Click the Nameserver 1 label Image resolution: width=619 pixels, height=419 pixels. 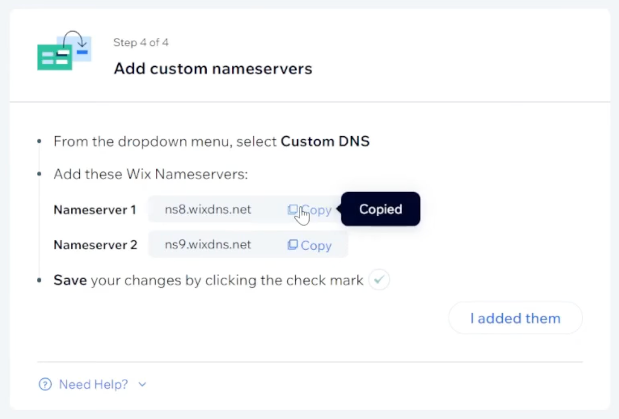click(95, 209)
